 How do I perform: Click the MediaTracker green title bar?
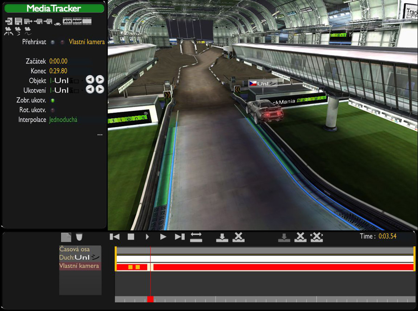pyautogui.click(x=54, y=8)
